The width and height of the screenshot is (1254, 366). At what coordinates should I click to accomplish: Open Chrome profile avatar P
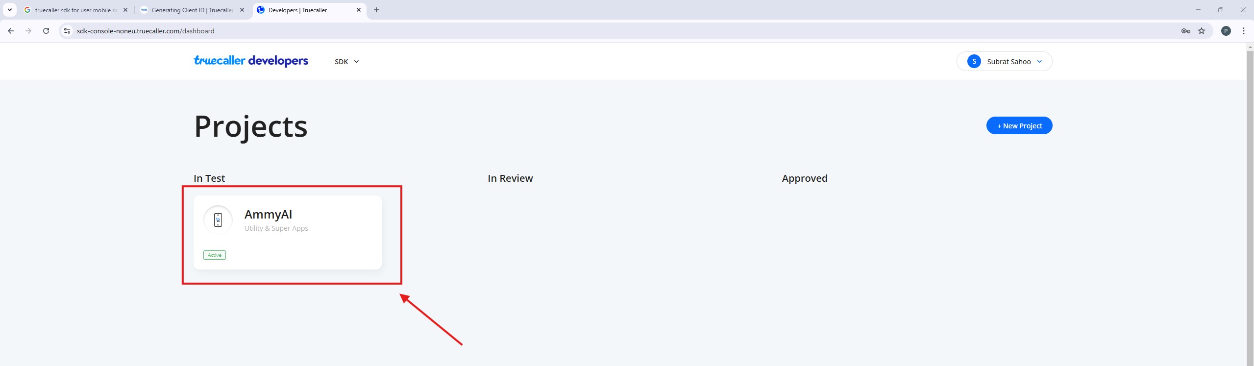pyautogui.click(x=1226, y=31)
